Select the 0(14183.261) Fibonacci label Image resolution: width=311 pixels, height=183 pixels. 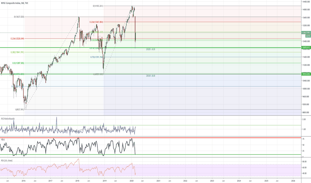[98, 6]
